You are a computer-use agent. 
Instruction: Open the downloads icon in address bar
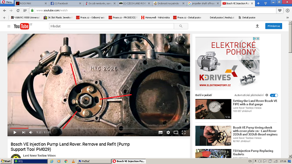coord(288,11)
